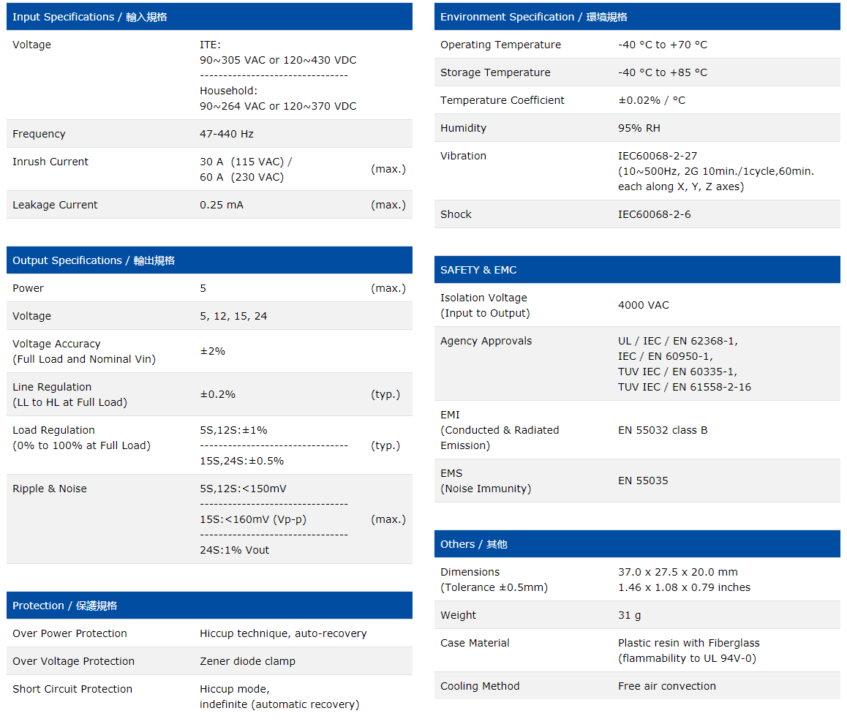Select the Leakage Current 0.25 mA value
This screenshot has height=727, width=847.
pyautogui.click(x=222, y=205)
